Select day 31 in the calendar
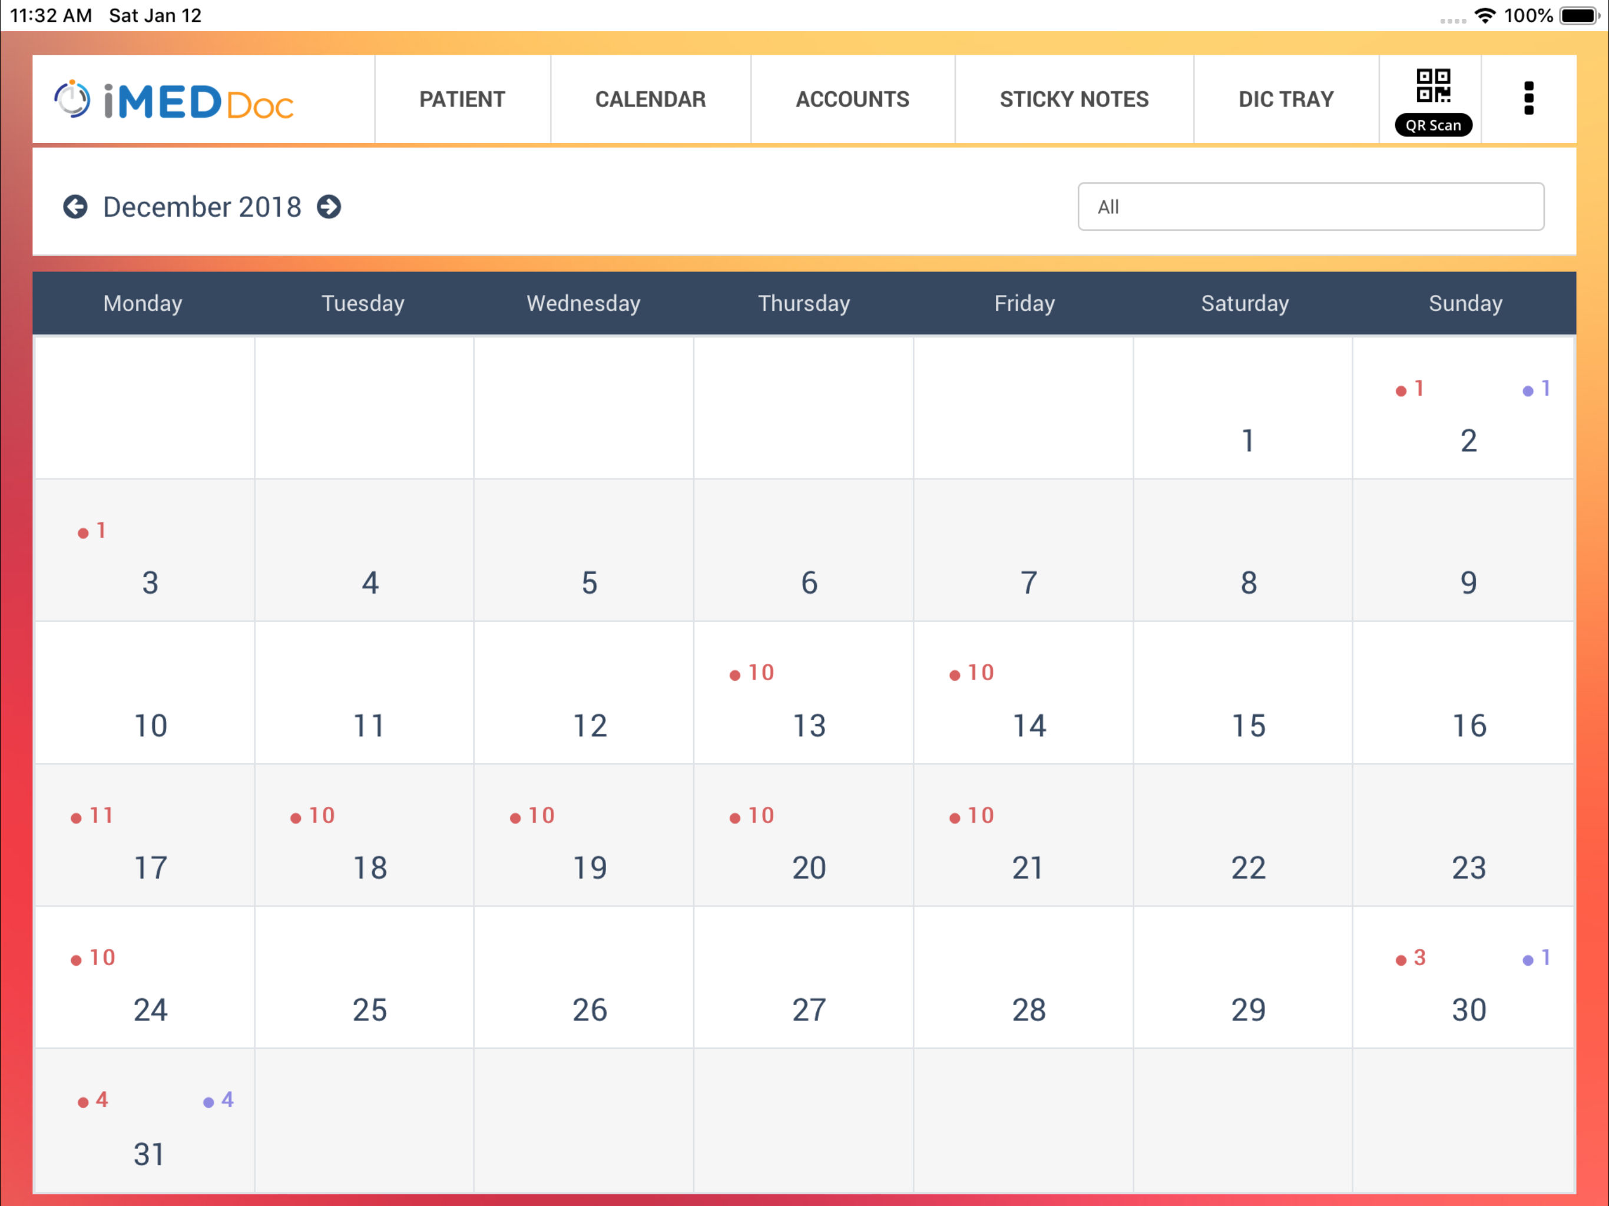Image resolution: width=1609 pixels, height=1206 pixels. tap(145, 1120)
